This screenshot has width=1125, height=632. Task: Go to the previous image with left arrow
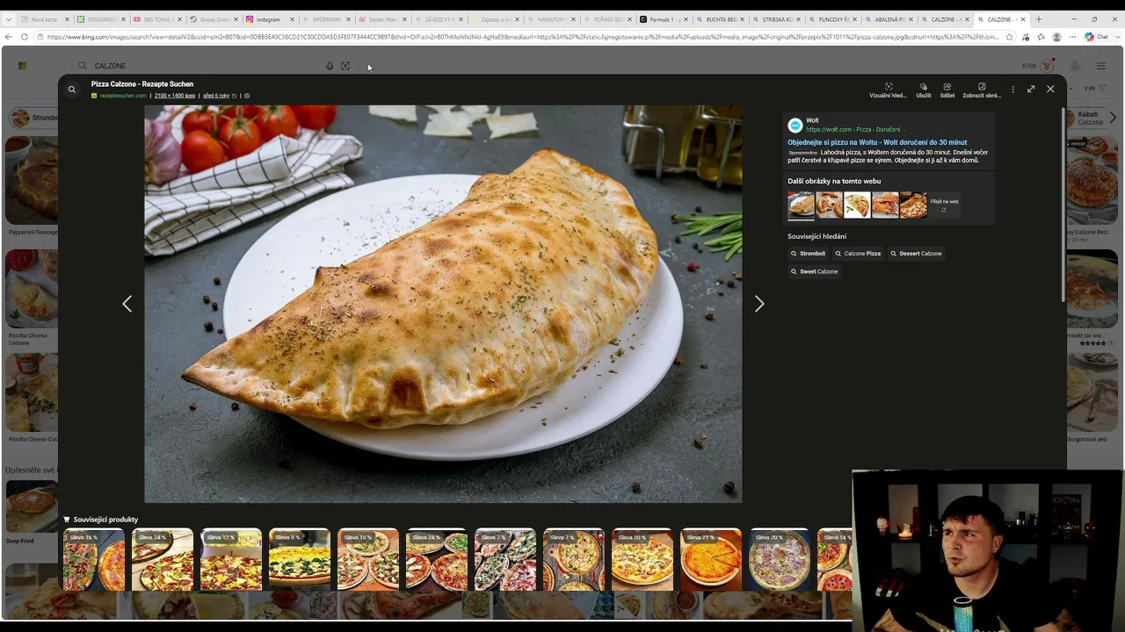(x=127, y=304)
